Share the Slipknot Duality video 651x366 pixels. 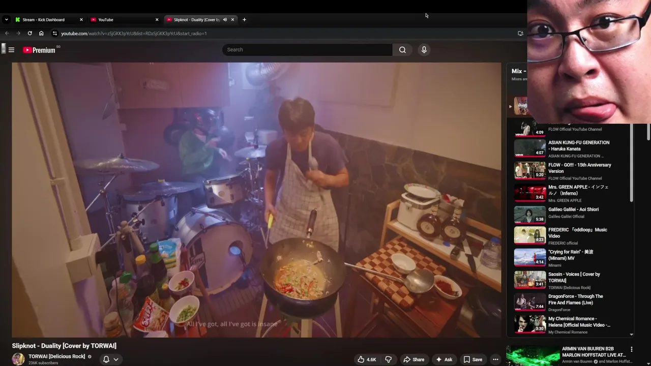413,359
